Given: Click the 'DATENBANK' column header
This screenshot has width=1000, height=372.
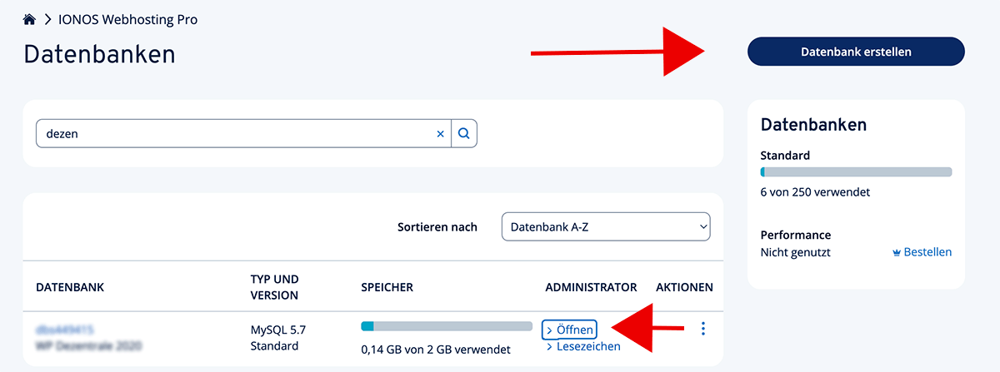Looking at the screenshot, I should point(70,287).
